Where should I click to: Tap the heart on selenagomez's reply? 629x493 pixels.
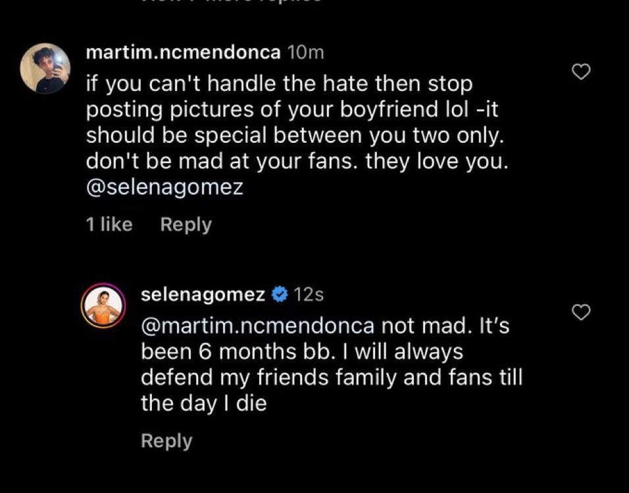[581, 313]
